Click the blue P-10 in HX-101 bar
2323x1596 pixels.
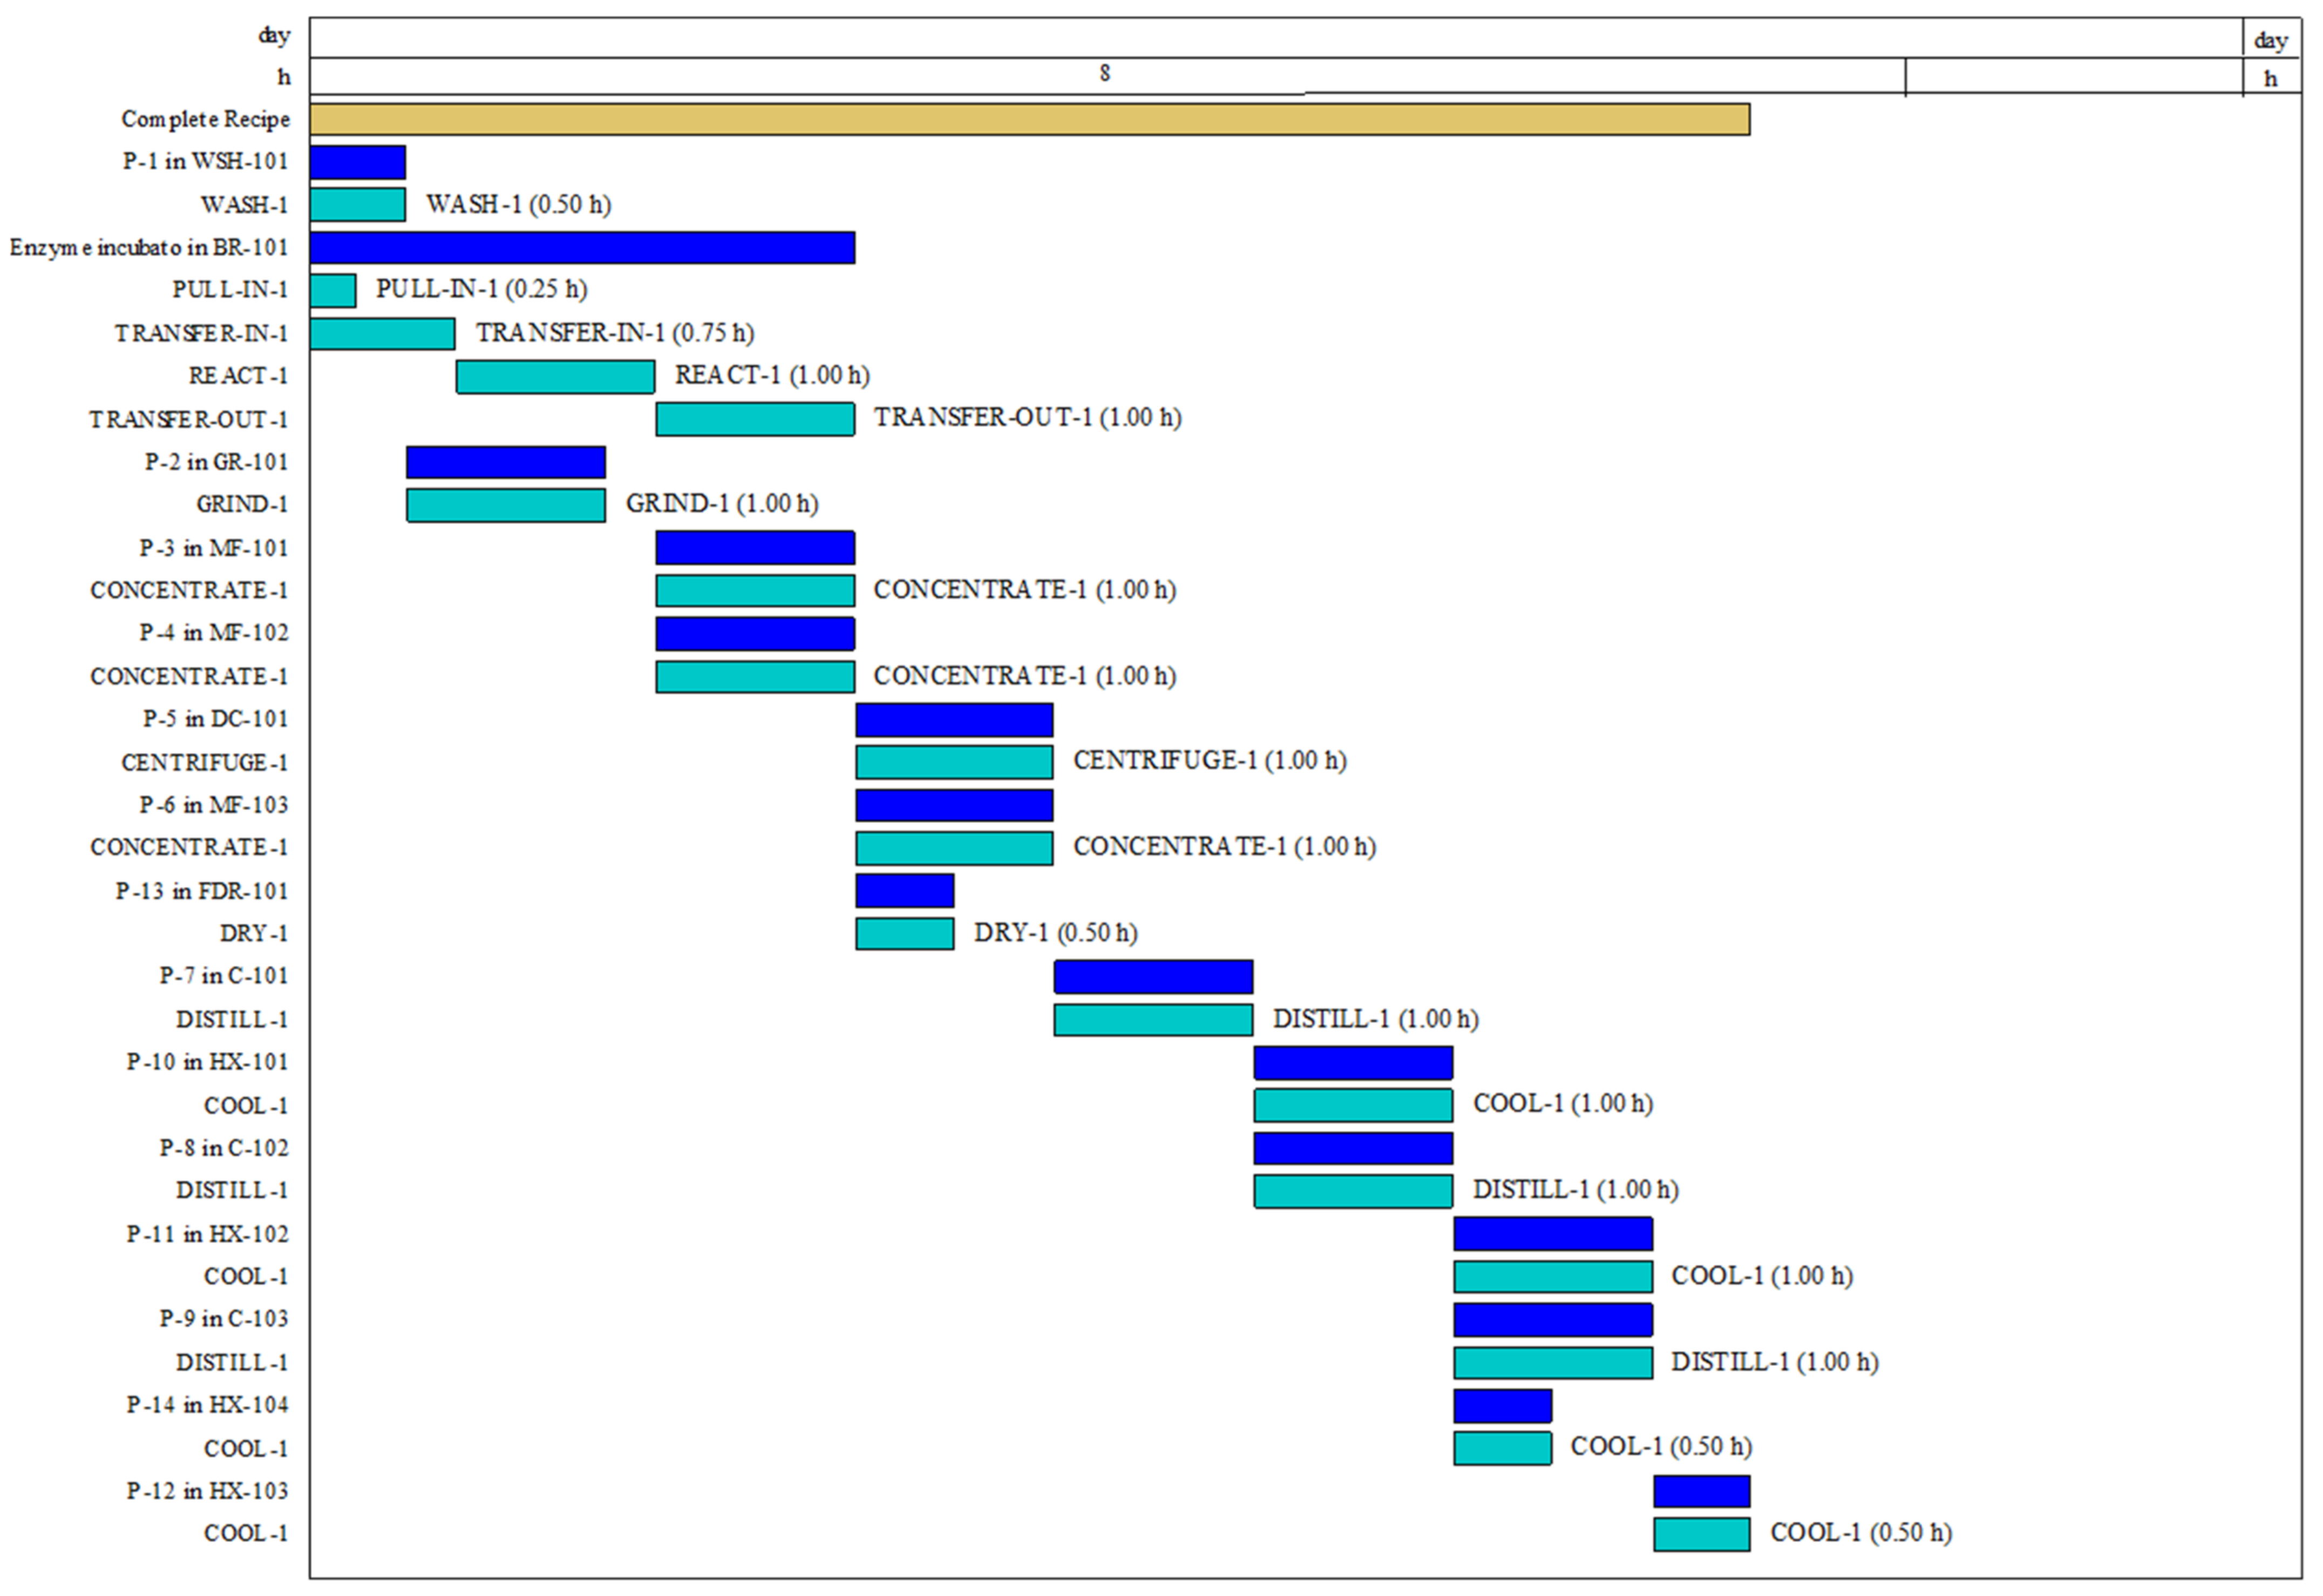click(x=1353, y=1062)
